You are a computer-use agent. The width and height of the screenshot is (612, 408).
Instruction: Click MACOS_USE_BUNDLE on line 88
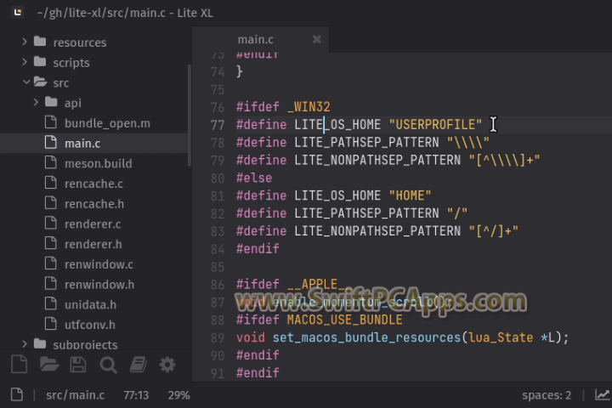pos(344,320)
